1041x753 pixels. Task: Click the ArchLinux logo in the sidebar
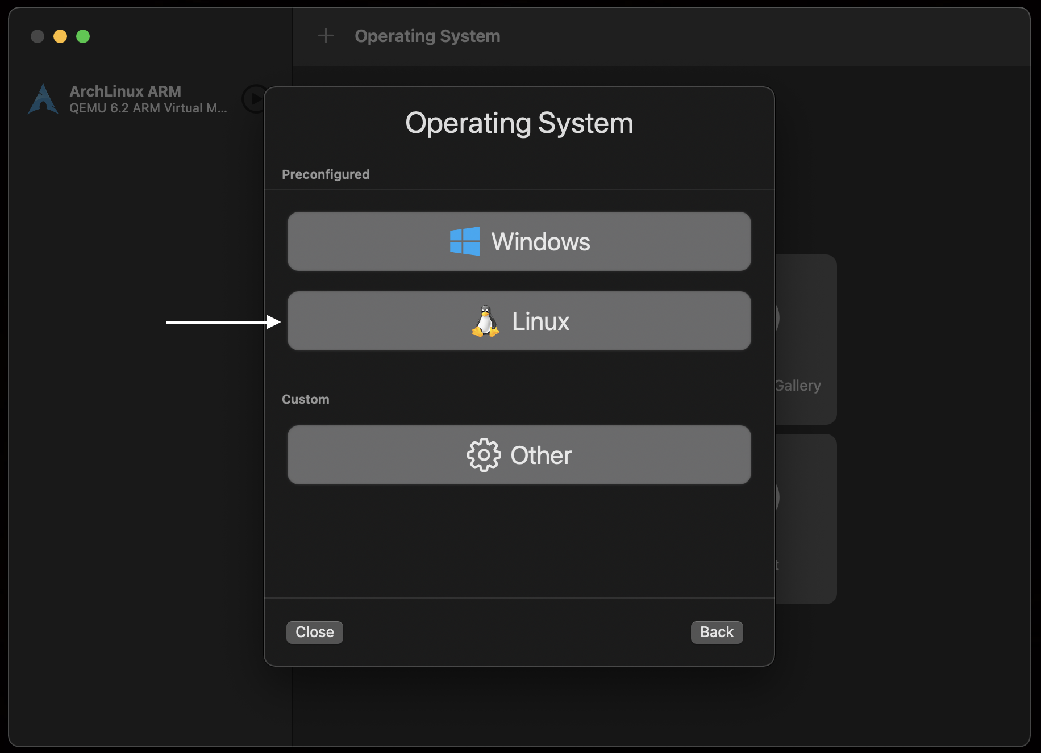click(x=43, y=99)
